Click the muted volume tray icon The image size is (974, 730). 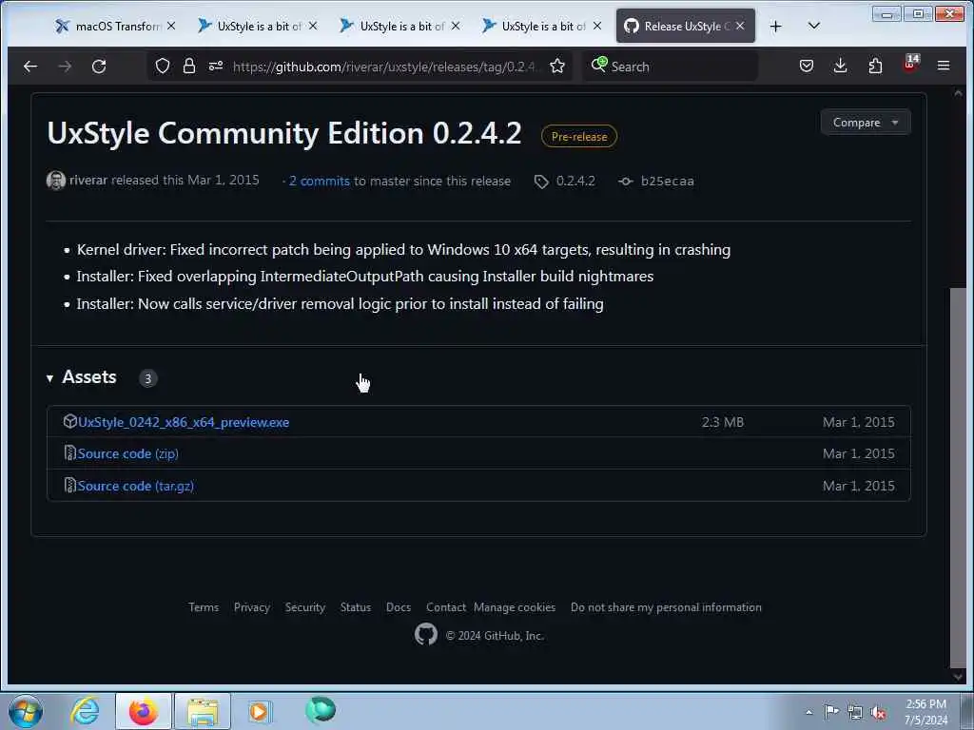[878, 713]
